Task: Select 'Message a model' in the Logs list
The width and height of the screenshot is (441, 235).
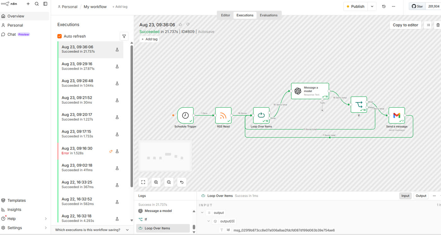Action: point(163,211)
